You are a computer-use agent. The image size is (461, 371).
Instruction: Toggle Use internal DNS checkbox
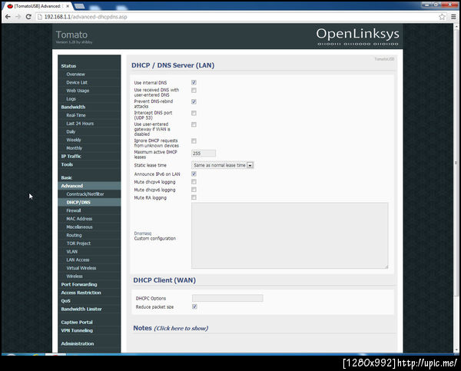point(194,82)
